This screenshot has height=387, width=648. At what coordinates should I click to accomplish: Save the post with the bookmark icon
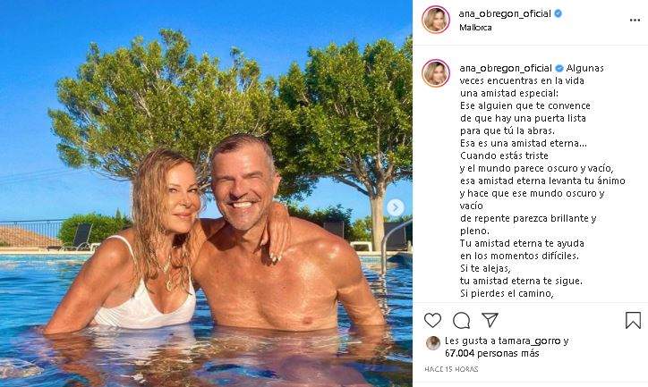coord(633,320)
